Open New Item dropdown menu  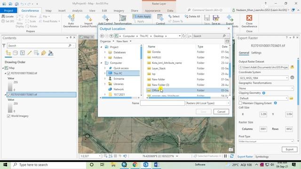(124, 41)
